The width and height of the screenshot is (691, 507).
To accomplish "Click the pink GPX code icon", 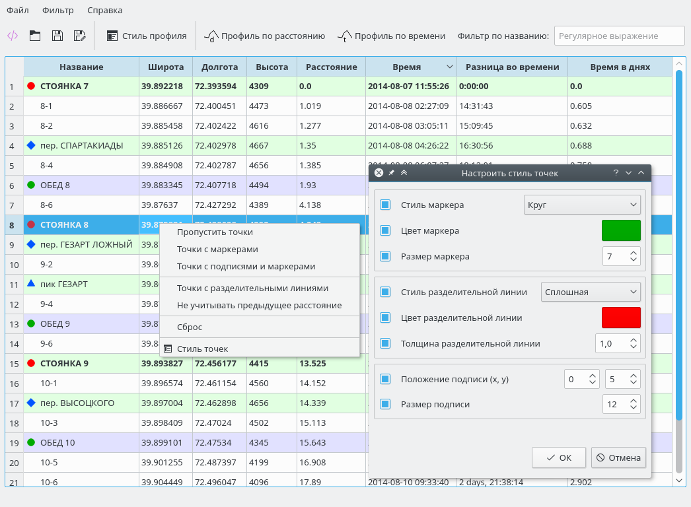I will [x=13, y=36].
